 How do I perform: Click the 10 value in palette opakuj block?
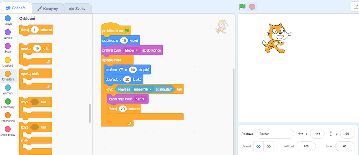pyautogui.click(x=37, y=48)
